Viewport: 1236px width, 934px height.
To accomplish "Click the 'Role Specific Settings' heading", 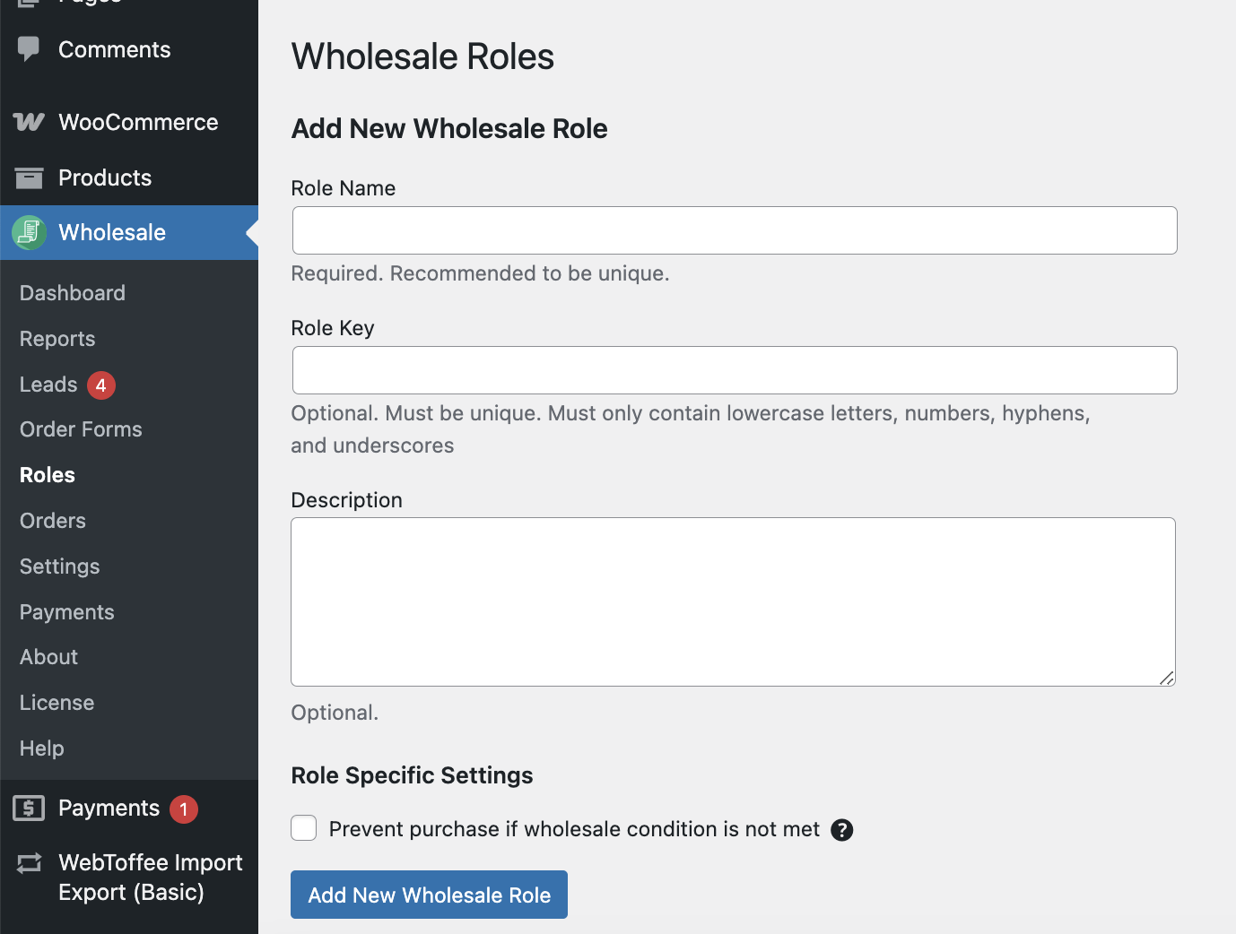I will [412, 775].
